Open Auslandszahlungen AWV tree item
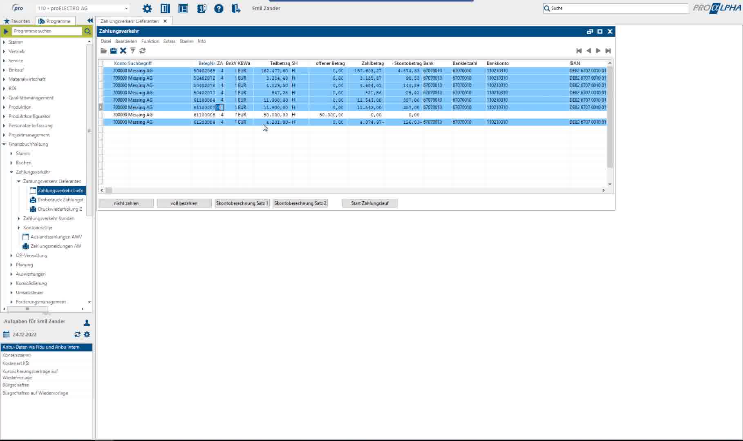The height and width of the screenshot is (441, 743). (x=56, y=237)
